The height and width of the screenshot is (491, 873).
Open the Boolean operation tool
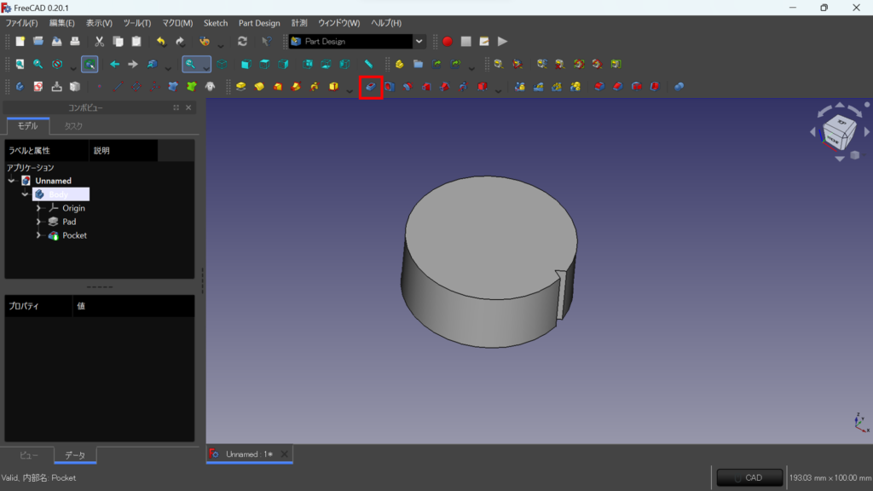pyautogui.click(x=679, y=87)
